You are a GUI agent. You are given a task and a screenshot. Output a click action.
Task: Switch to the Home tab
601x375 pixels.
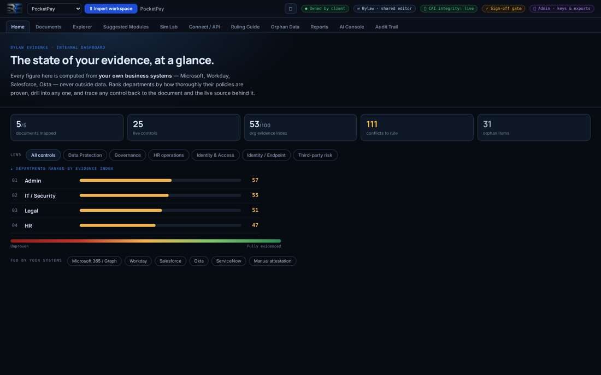(17, 27)
